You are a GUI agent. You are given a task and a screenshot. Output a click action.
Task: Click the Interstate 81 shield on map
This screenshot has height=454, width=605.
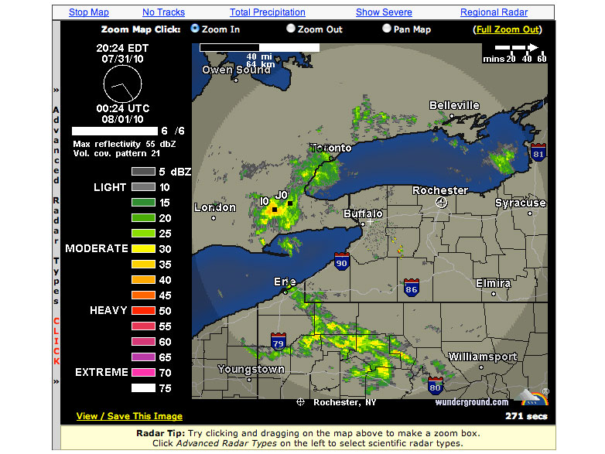tap(538, 152)
